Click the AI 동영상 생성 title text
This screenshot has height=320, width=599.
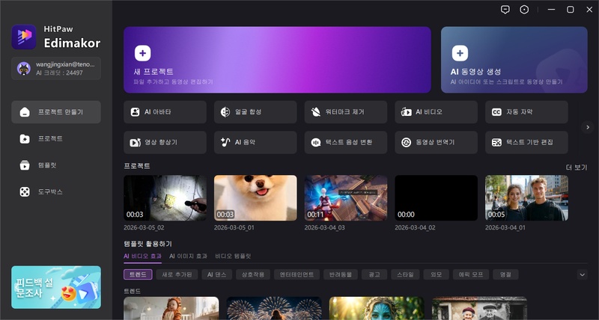(x=475, y=72)
